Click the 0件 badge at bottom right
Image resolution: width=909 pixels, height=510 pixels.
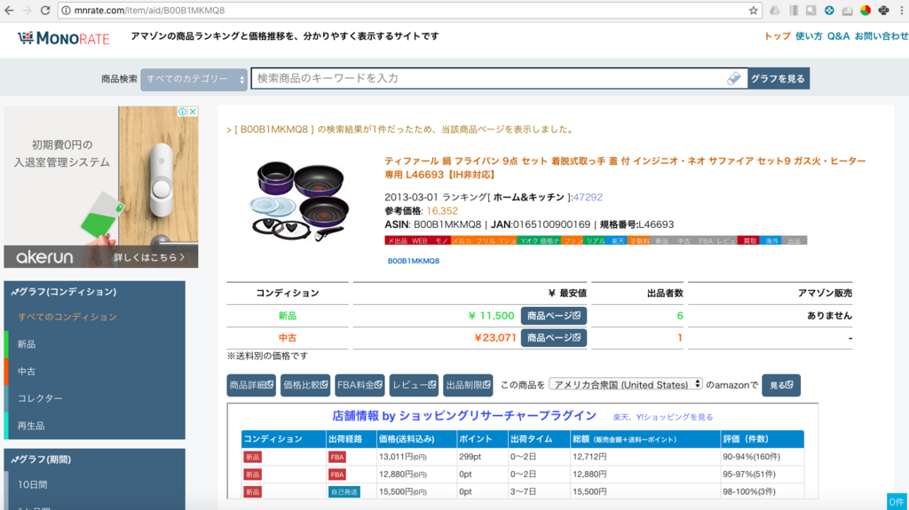coord(897,502)
